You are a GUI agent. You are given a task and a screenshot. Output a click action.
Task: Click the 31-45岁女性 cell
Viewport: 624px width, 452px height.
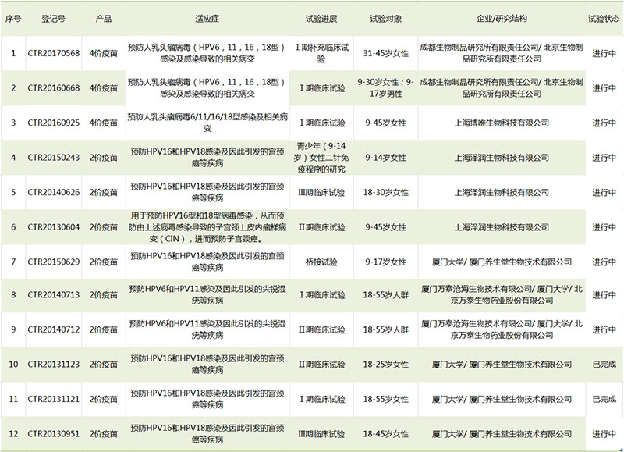(385, 53)
